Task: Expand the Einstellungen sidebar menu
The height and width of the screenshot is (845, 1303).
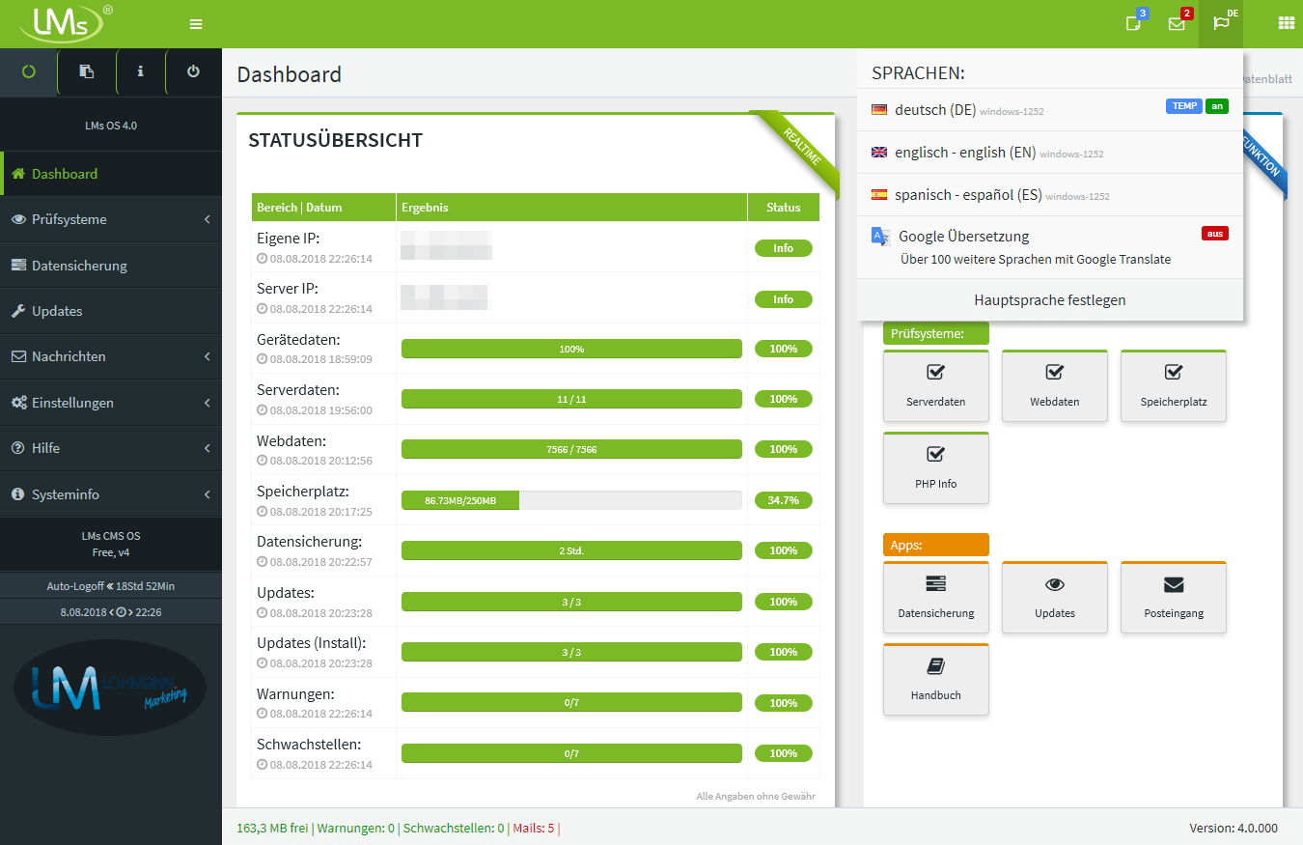Action: (x=111, y=403)
